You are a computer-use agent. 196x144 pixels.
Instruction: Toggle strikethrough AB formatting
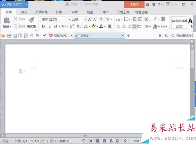(x=64, y=26)
